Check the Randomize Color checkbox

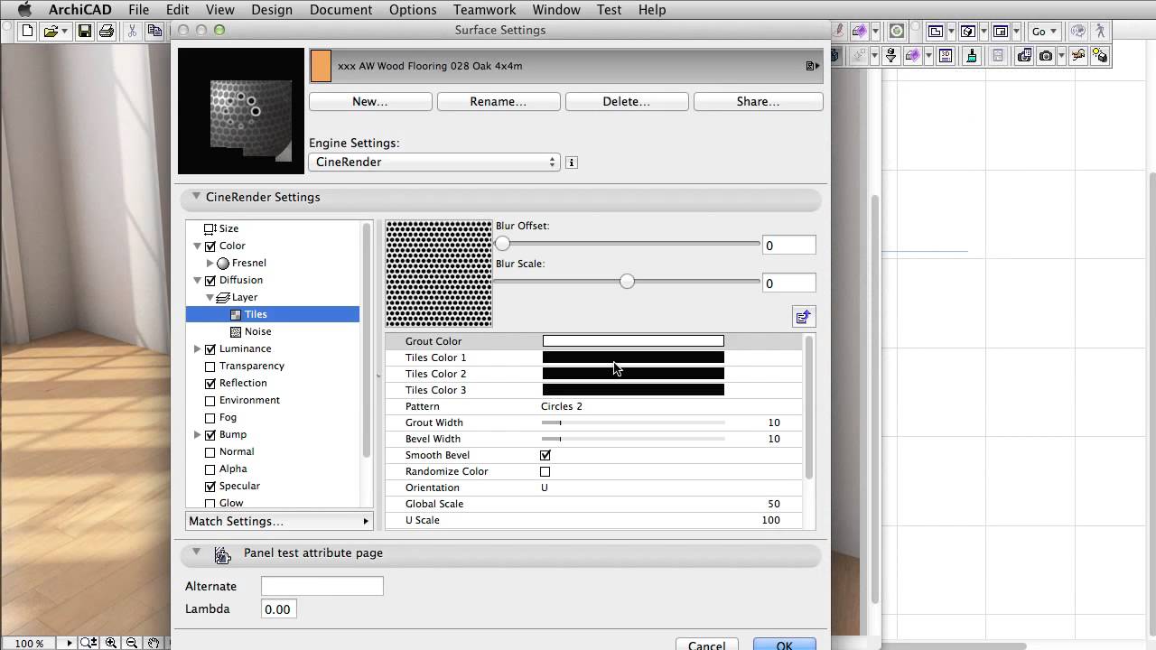click(545, 471)
